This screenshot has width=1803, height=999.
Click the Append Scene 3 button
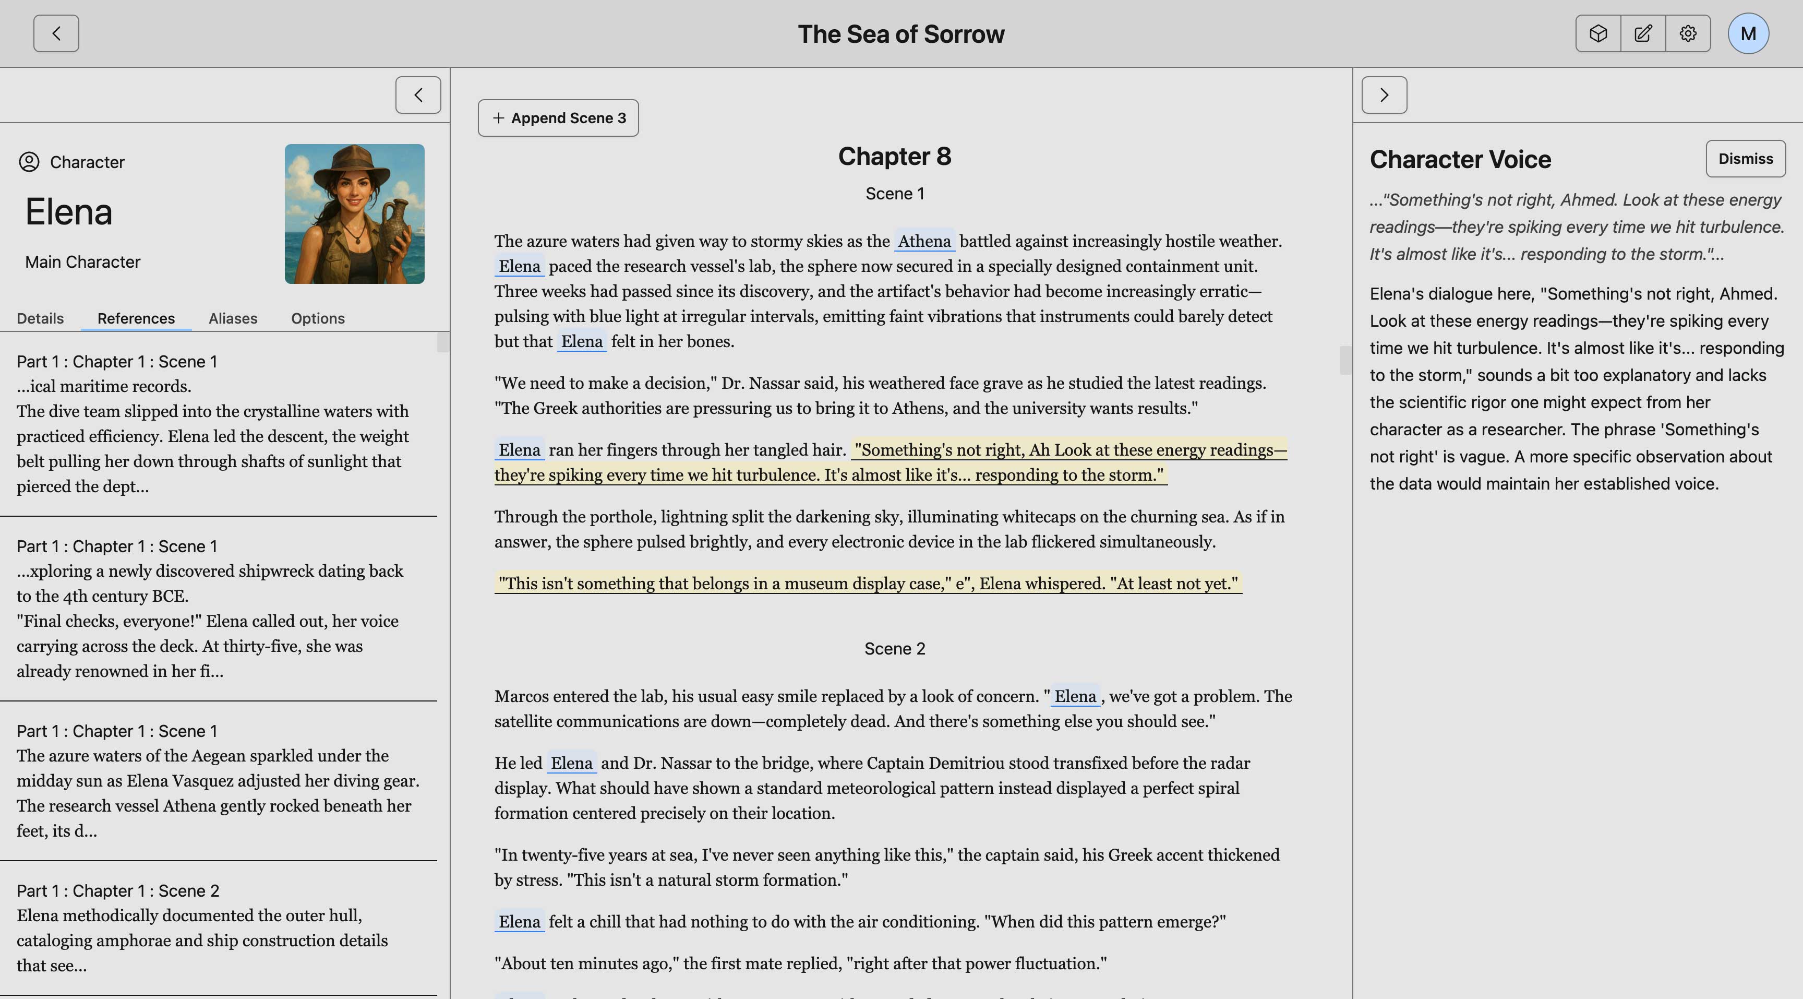pyautogui.click(x=558, y=117)
